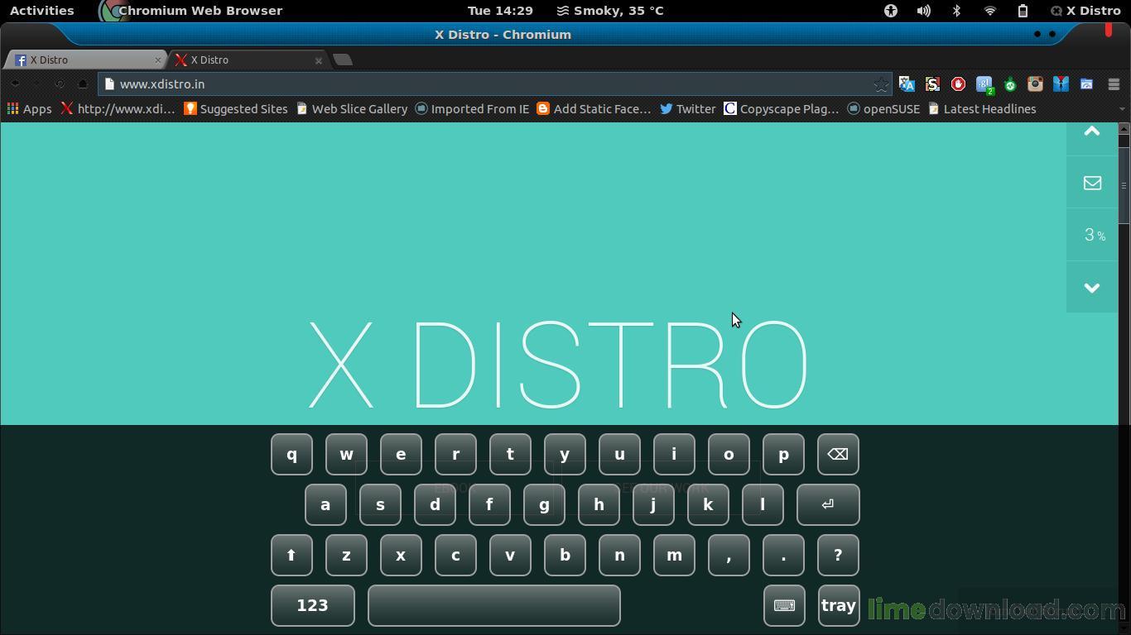This screenshot has width=1131, height=635.
Task: Click the Instagram extension icon
Action: (x=1035, y=84)
